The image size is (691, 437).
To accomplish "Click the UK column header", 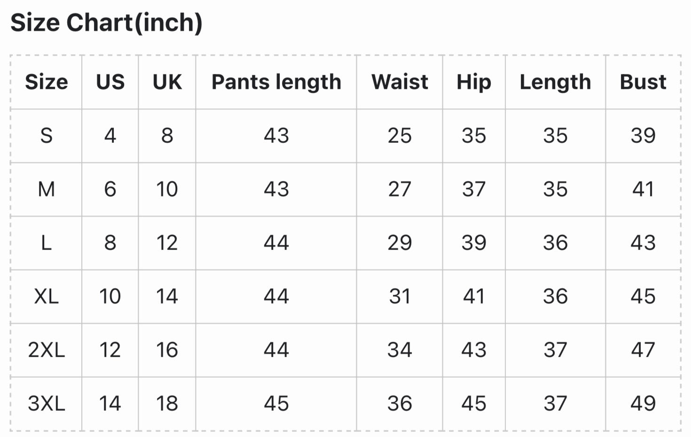I will [x=167, y=82].
